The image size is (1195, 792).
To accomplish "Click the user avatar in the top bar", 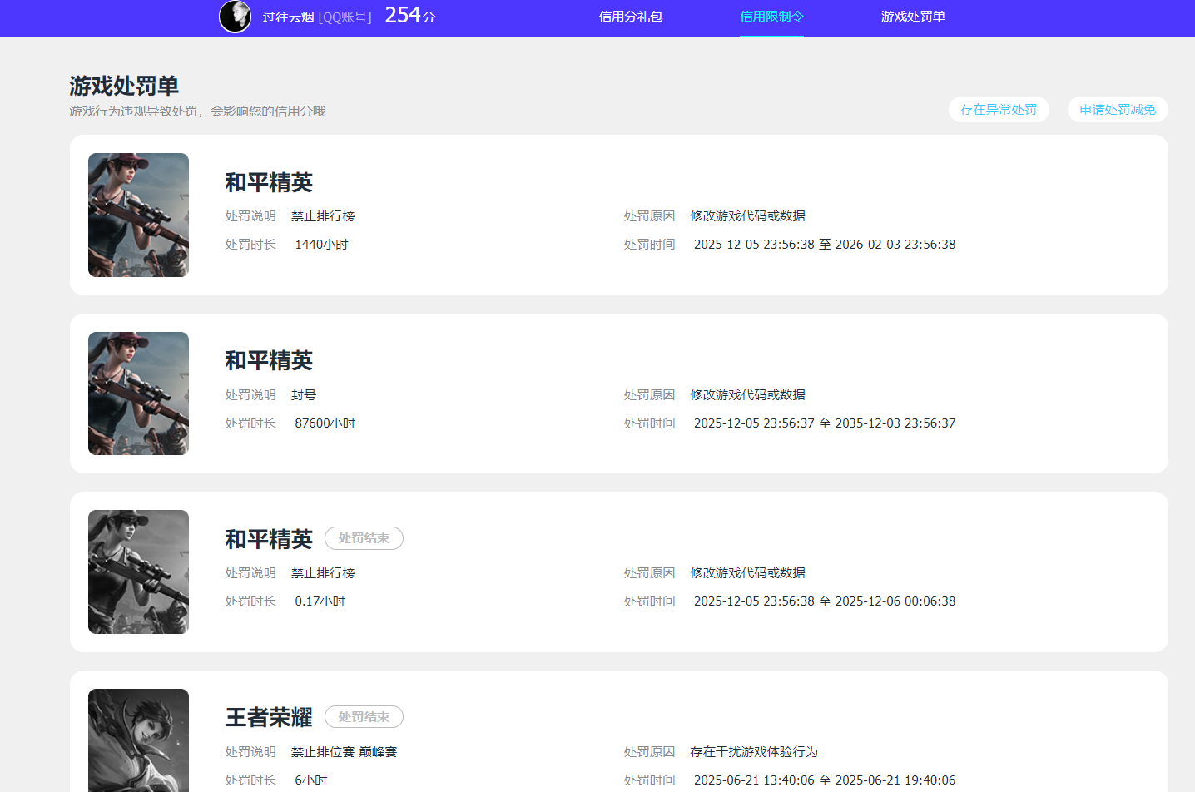I will click(x=235, y=17).
